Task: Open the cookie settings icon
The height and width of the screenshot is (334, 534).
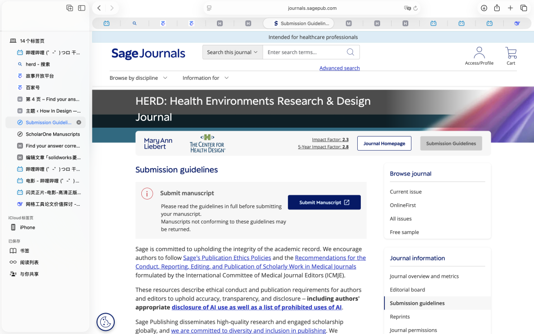Action: pyautogui.click(x=105, y=322)
